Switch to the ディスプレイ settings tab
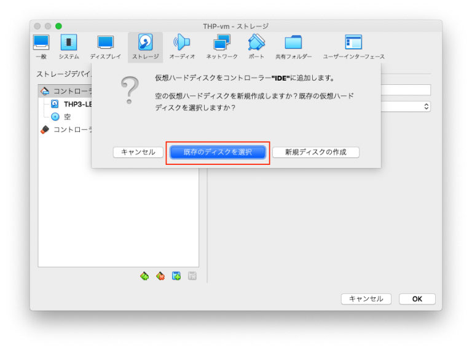The width and height of the screenshot is (472, 350). click(105, 47)
